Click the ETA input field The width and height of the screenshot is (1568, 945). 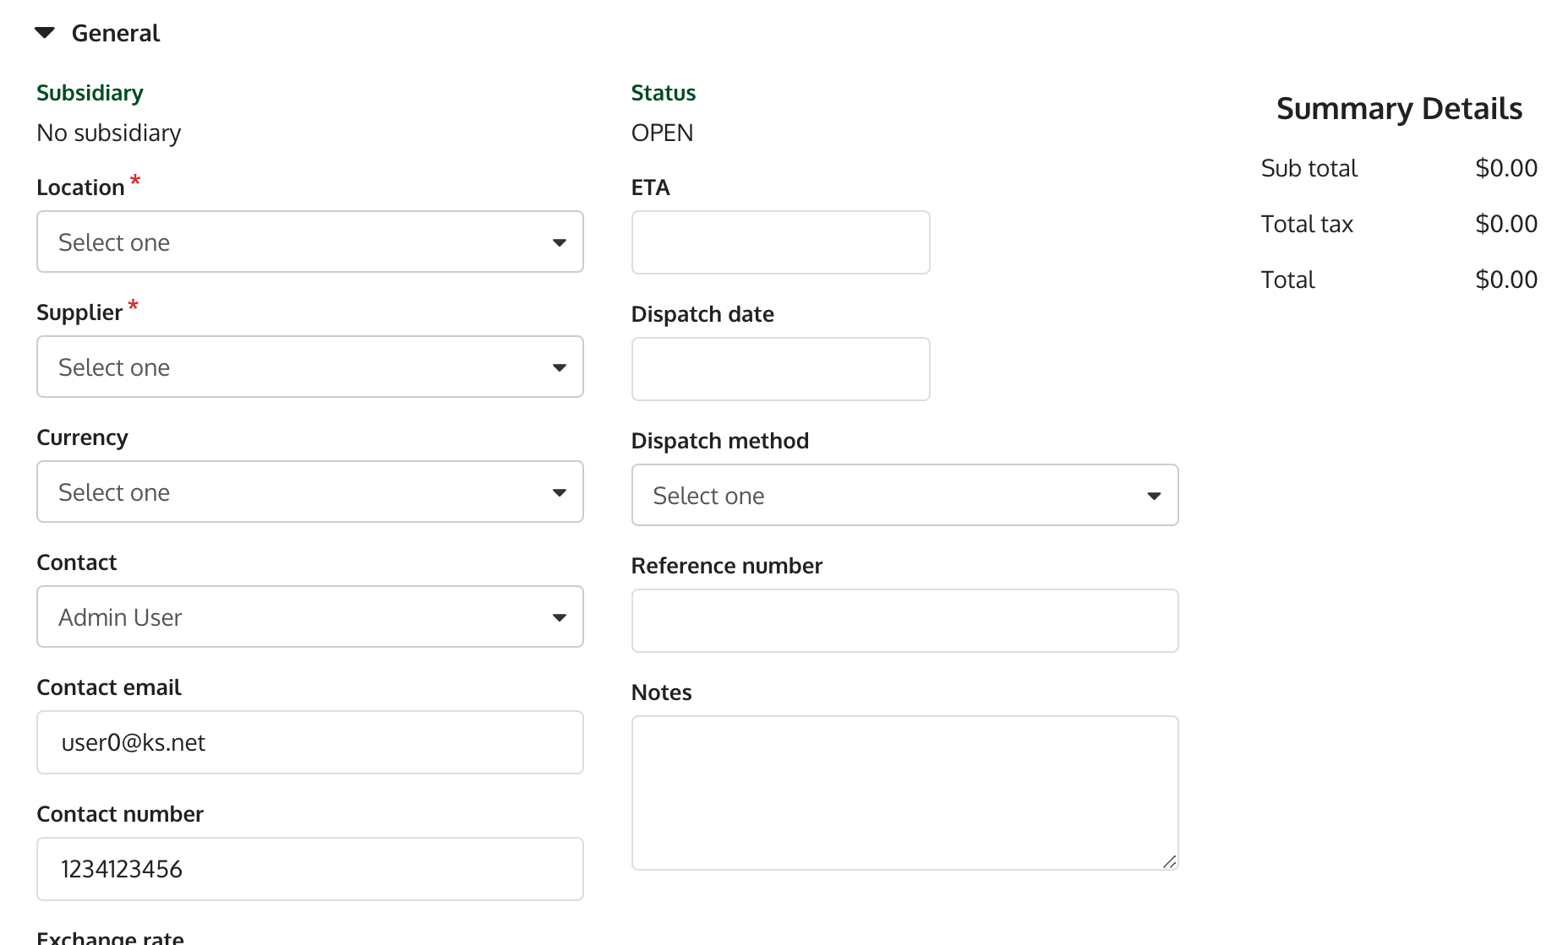780,243
